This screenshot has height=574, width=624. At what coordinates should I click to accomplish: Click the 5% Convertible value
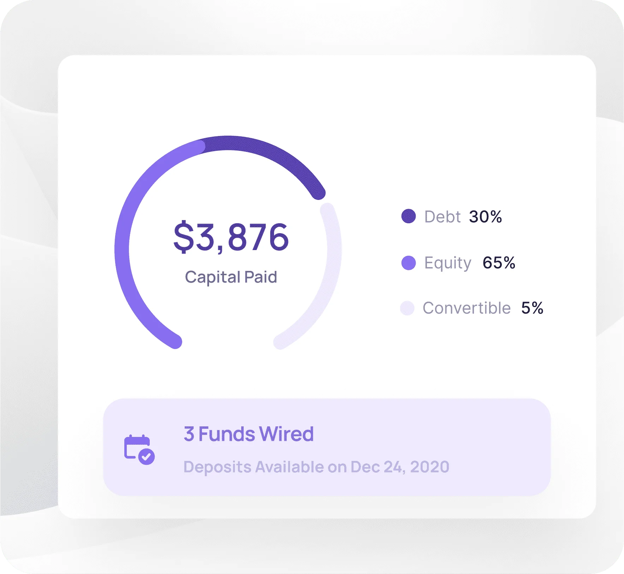532,308
